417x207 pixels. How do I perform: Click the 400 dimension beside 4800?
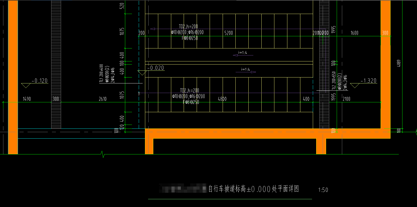[x=306, y=99]
